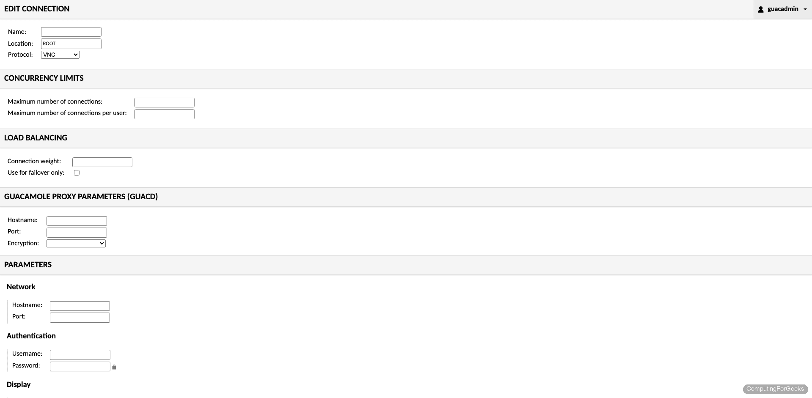This screenshot has width=812, height=398.
Task: Open the Encryption dropdown under guacd parameters
Action: coord(76,243)
